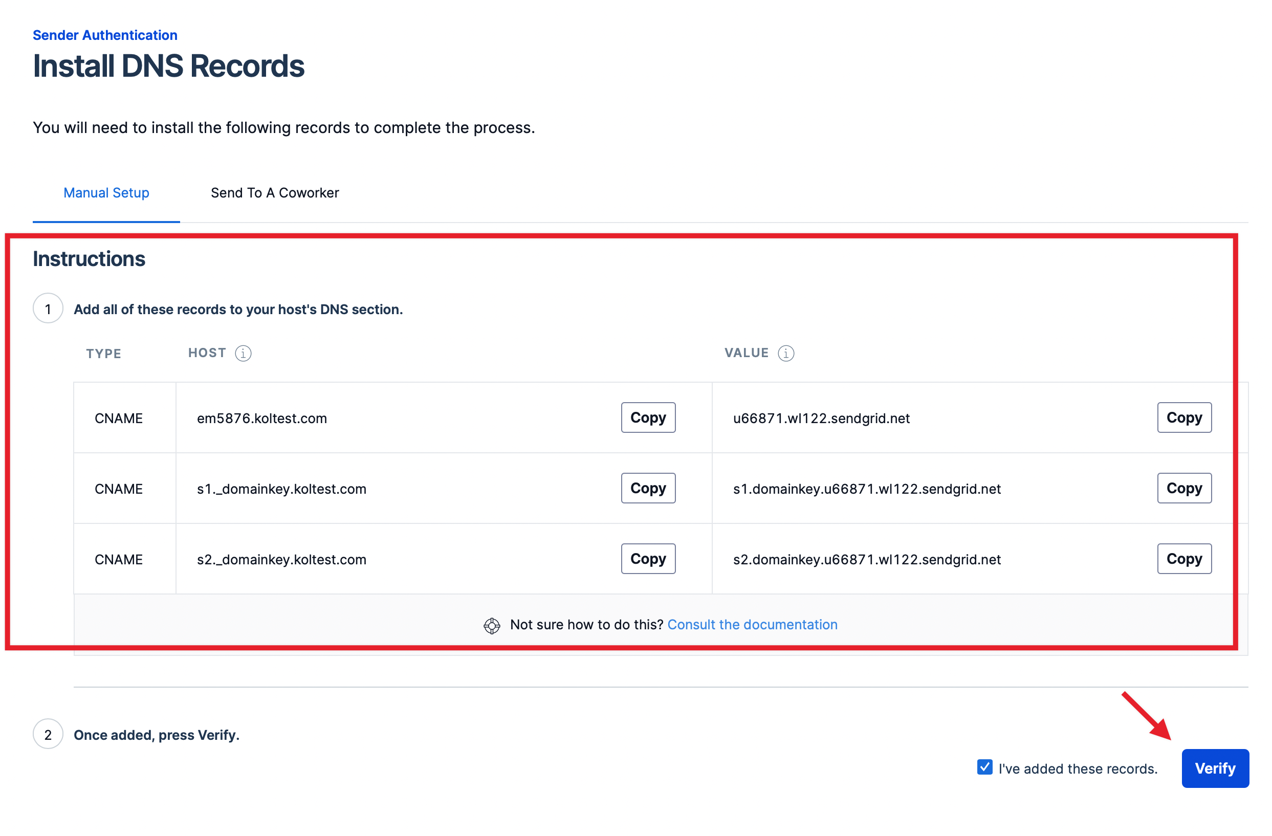Viewport: 1272px width, 836px height.
Task: Copy the em5876.koltest.com host
Action: [x=648, y=417]
